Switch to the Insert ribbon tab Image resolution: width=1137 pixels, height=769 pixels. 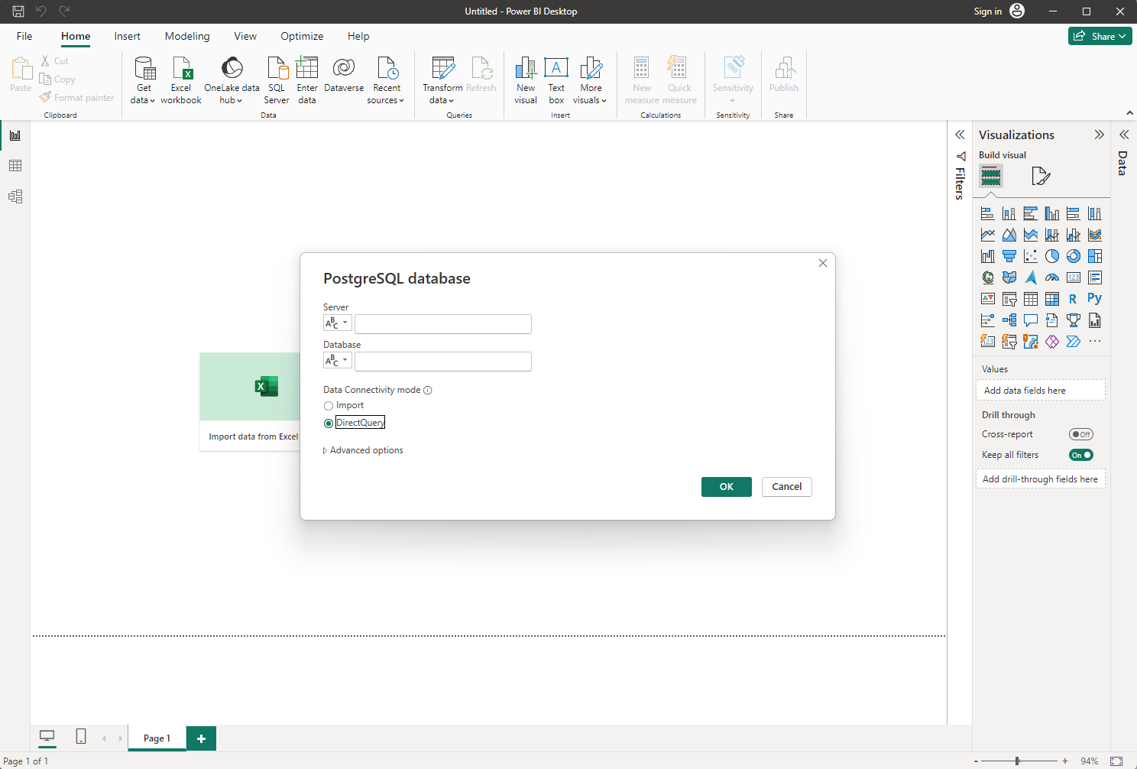coord(127,36)
